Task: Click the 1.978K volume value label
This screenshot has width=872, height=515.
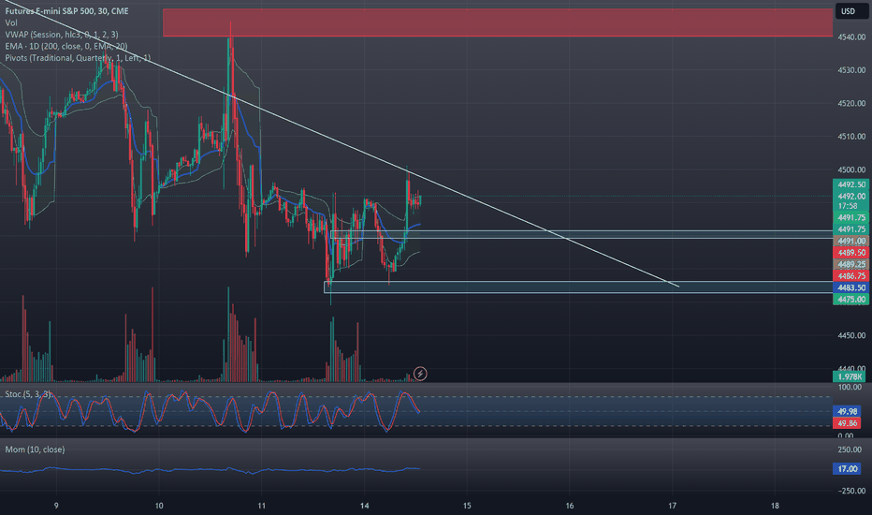Action: pyautogui.click(x=849, y=377)
